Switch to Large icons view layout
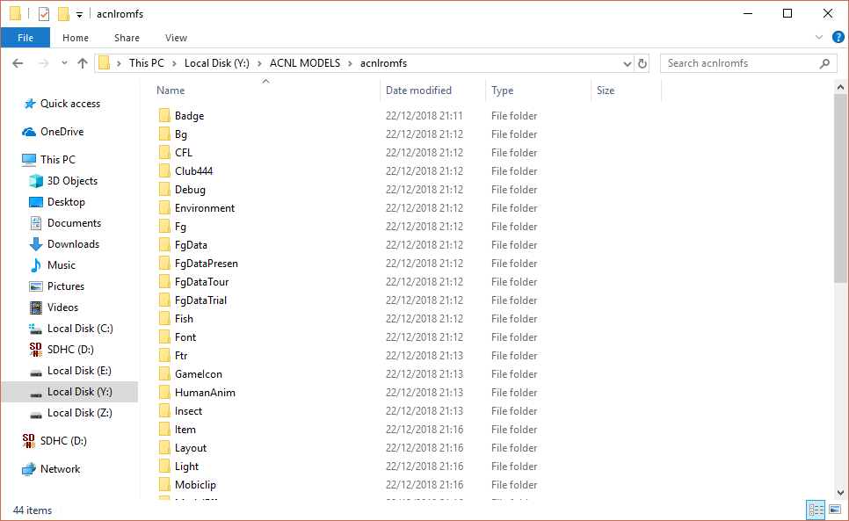 pyautogui.click(x=833, y=510)
